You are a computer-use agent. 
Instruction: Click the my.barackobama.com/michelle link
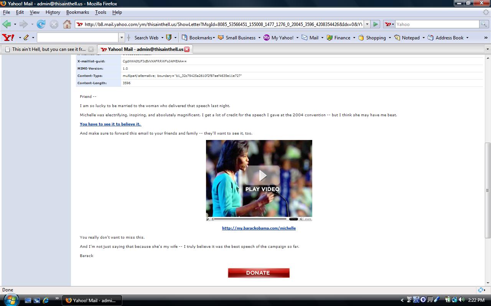[x=259, y=228]
